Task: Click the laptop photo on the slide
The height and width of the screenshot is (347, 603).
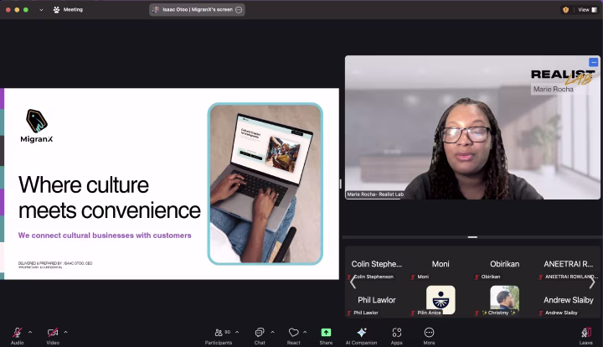Action: (265, 184)
